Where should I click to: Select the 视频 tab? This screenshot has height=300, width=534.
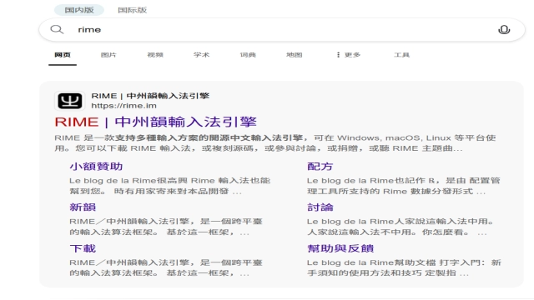(x=155, y=55)
